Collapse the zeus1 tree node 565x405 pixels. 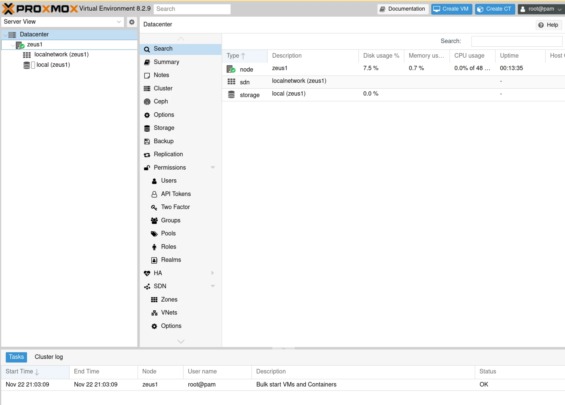click(13, 45)
